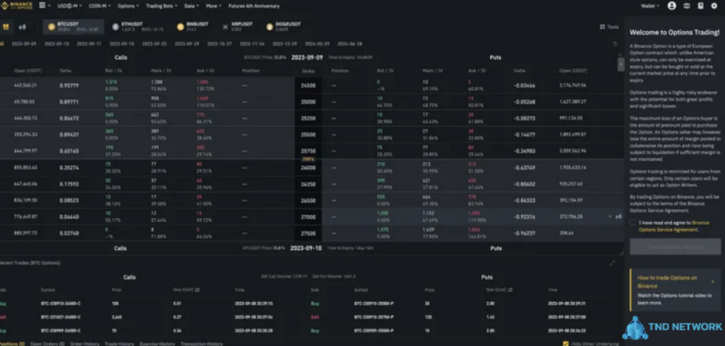Select the BTCUSDT coin icon
Screen dimensions: 725x346
[52, 27]
